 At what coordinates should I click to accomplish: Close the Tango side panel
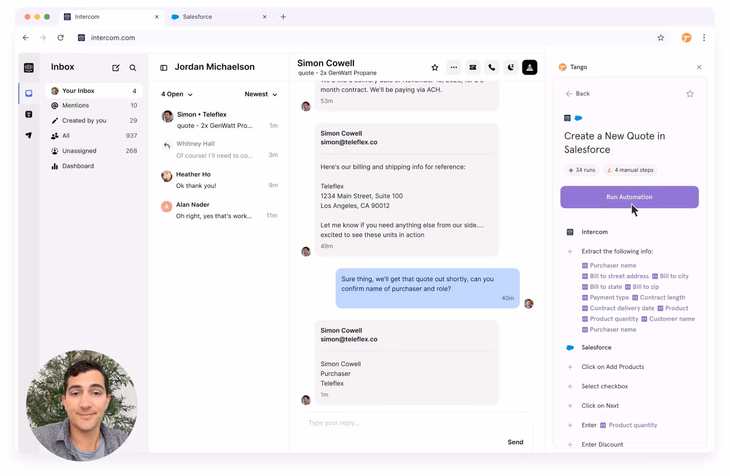point(699,67)
